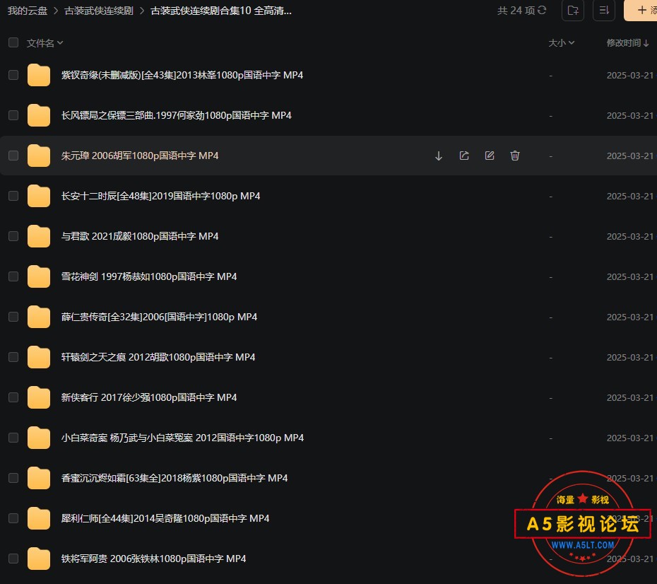Image resolution: width=657 pixels, height=584 pixels.
Task: Check the 雪花神剑 1997 row checkbox
Action: (x=13, y=276)
